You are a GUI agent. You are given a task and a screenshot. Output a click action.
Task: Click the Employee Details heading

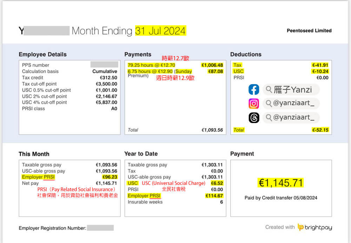pos(42,54)
